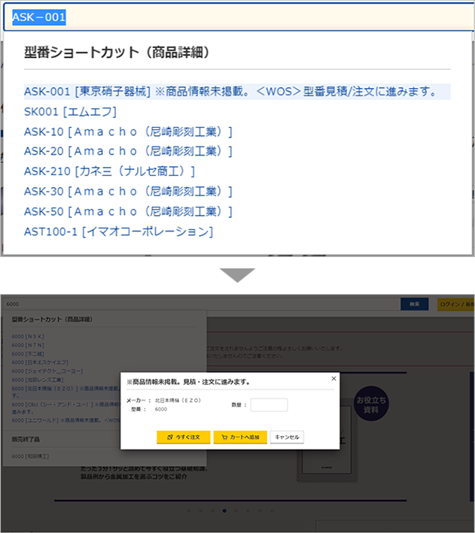Screen dimensions: 475x533
Task: Select AST100-1 イマオコーポレーション suggestion
Action: [118, 232]
